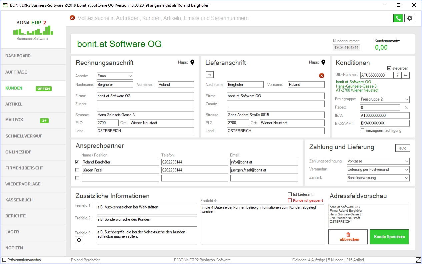This screenshot has width=422, height=264.
Task: Enable the Einzugsermächtigung checkbox
Action: [363, 131]
